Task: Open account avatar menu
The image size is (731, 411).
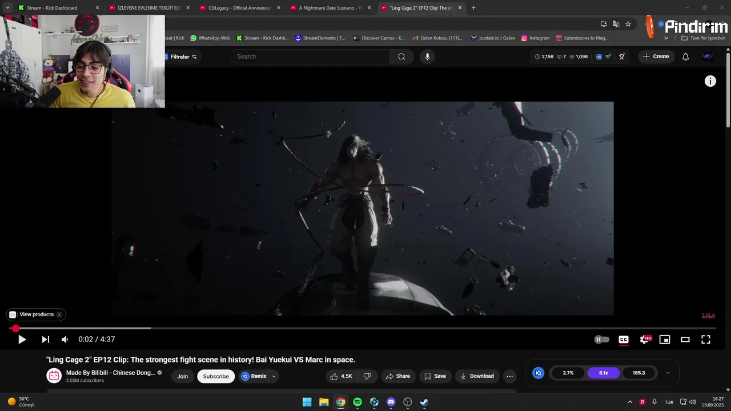Action: click(708, 57)
